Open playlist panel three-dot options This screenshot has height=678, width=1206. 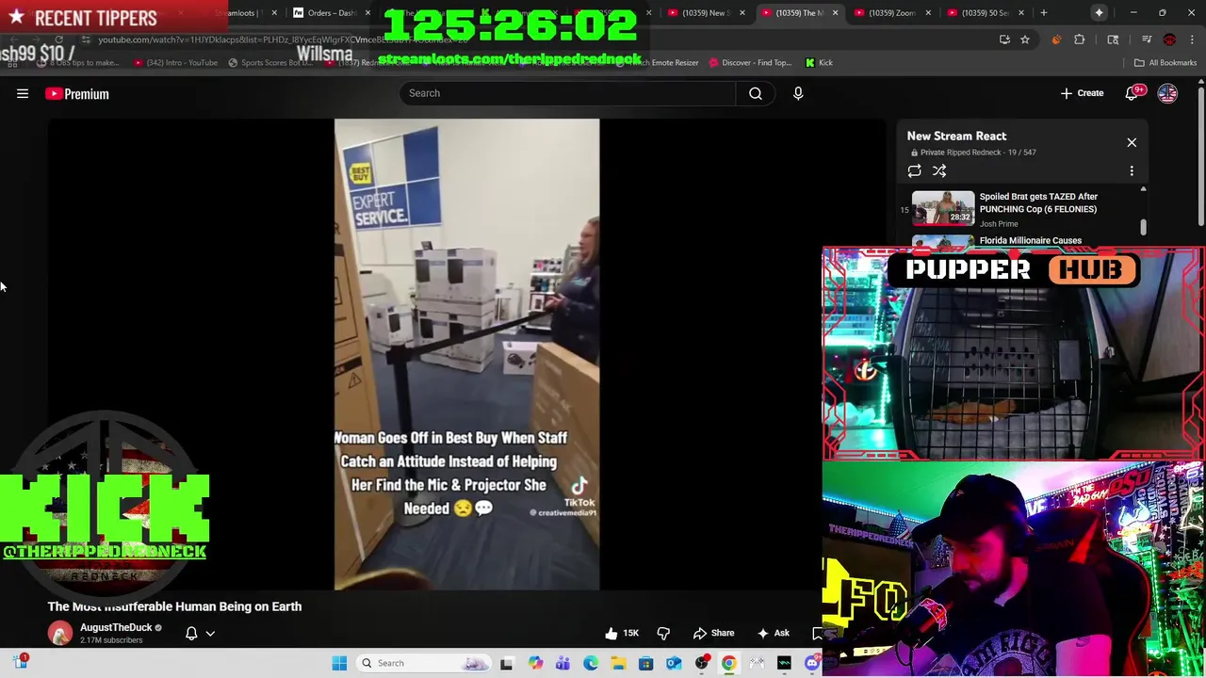[x=1132, y=170]
